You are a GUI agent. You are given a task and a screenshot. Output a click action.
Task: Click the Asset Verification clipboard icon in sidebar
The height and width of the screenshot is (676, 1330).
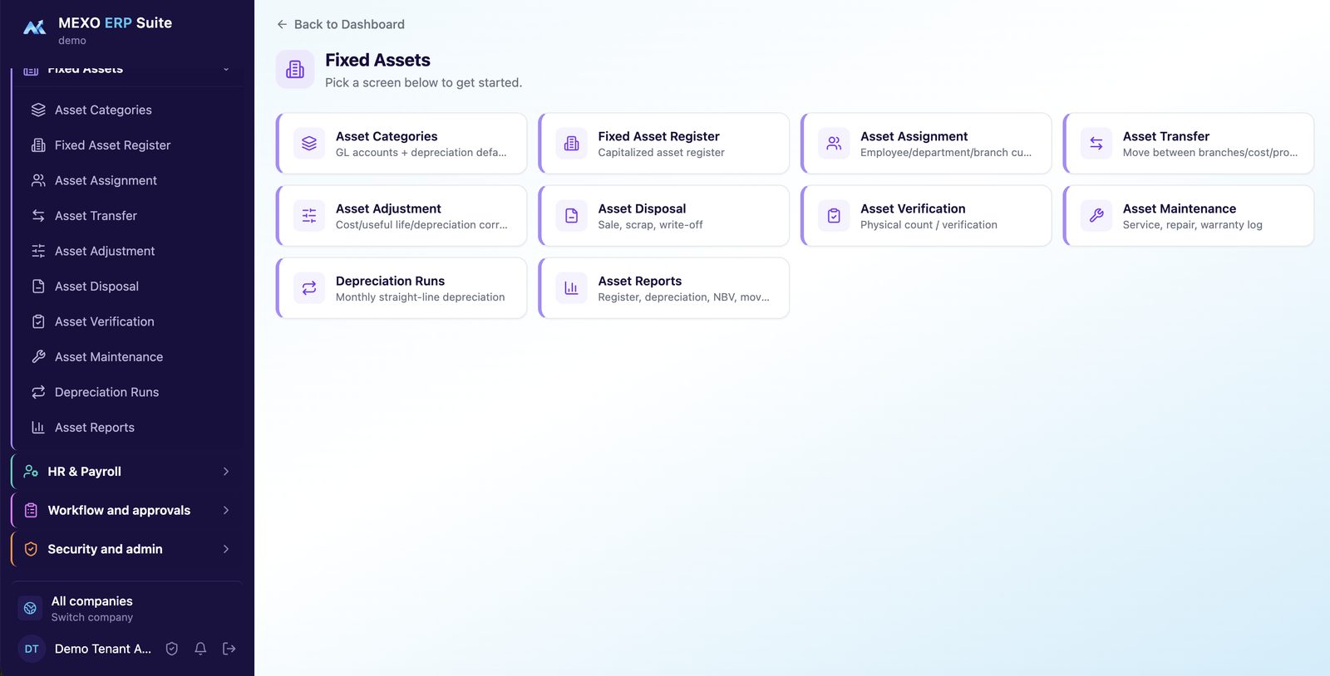38,321
